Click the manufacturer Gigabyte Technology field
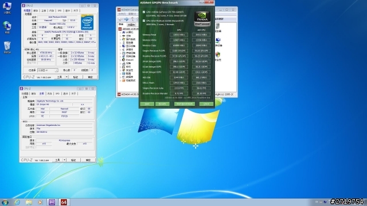367x206 pixels. coord(64,101)
